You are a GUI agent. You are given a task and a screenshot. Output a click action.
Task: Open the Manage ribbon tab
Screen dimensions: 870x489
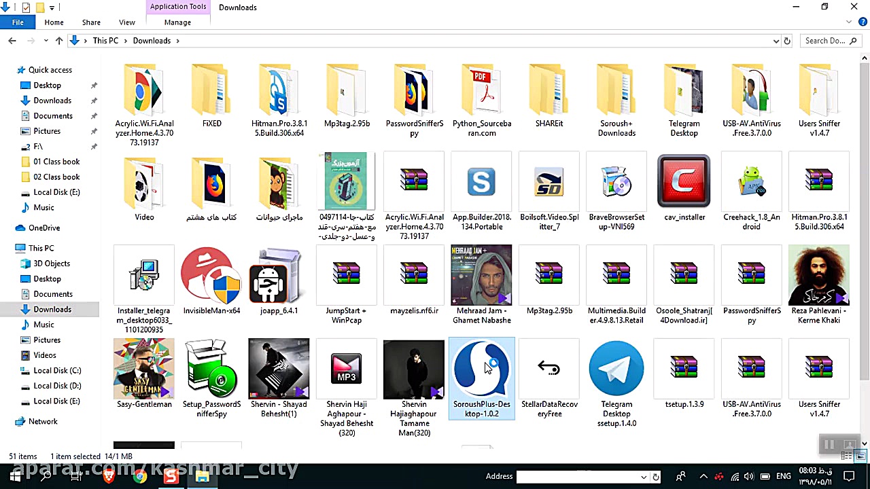[177, 22]
